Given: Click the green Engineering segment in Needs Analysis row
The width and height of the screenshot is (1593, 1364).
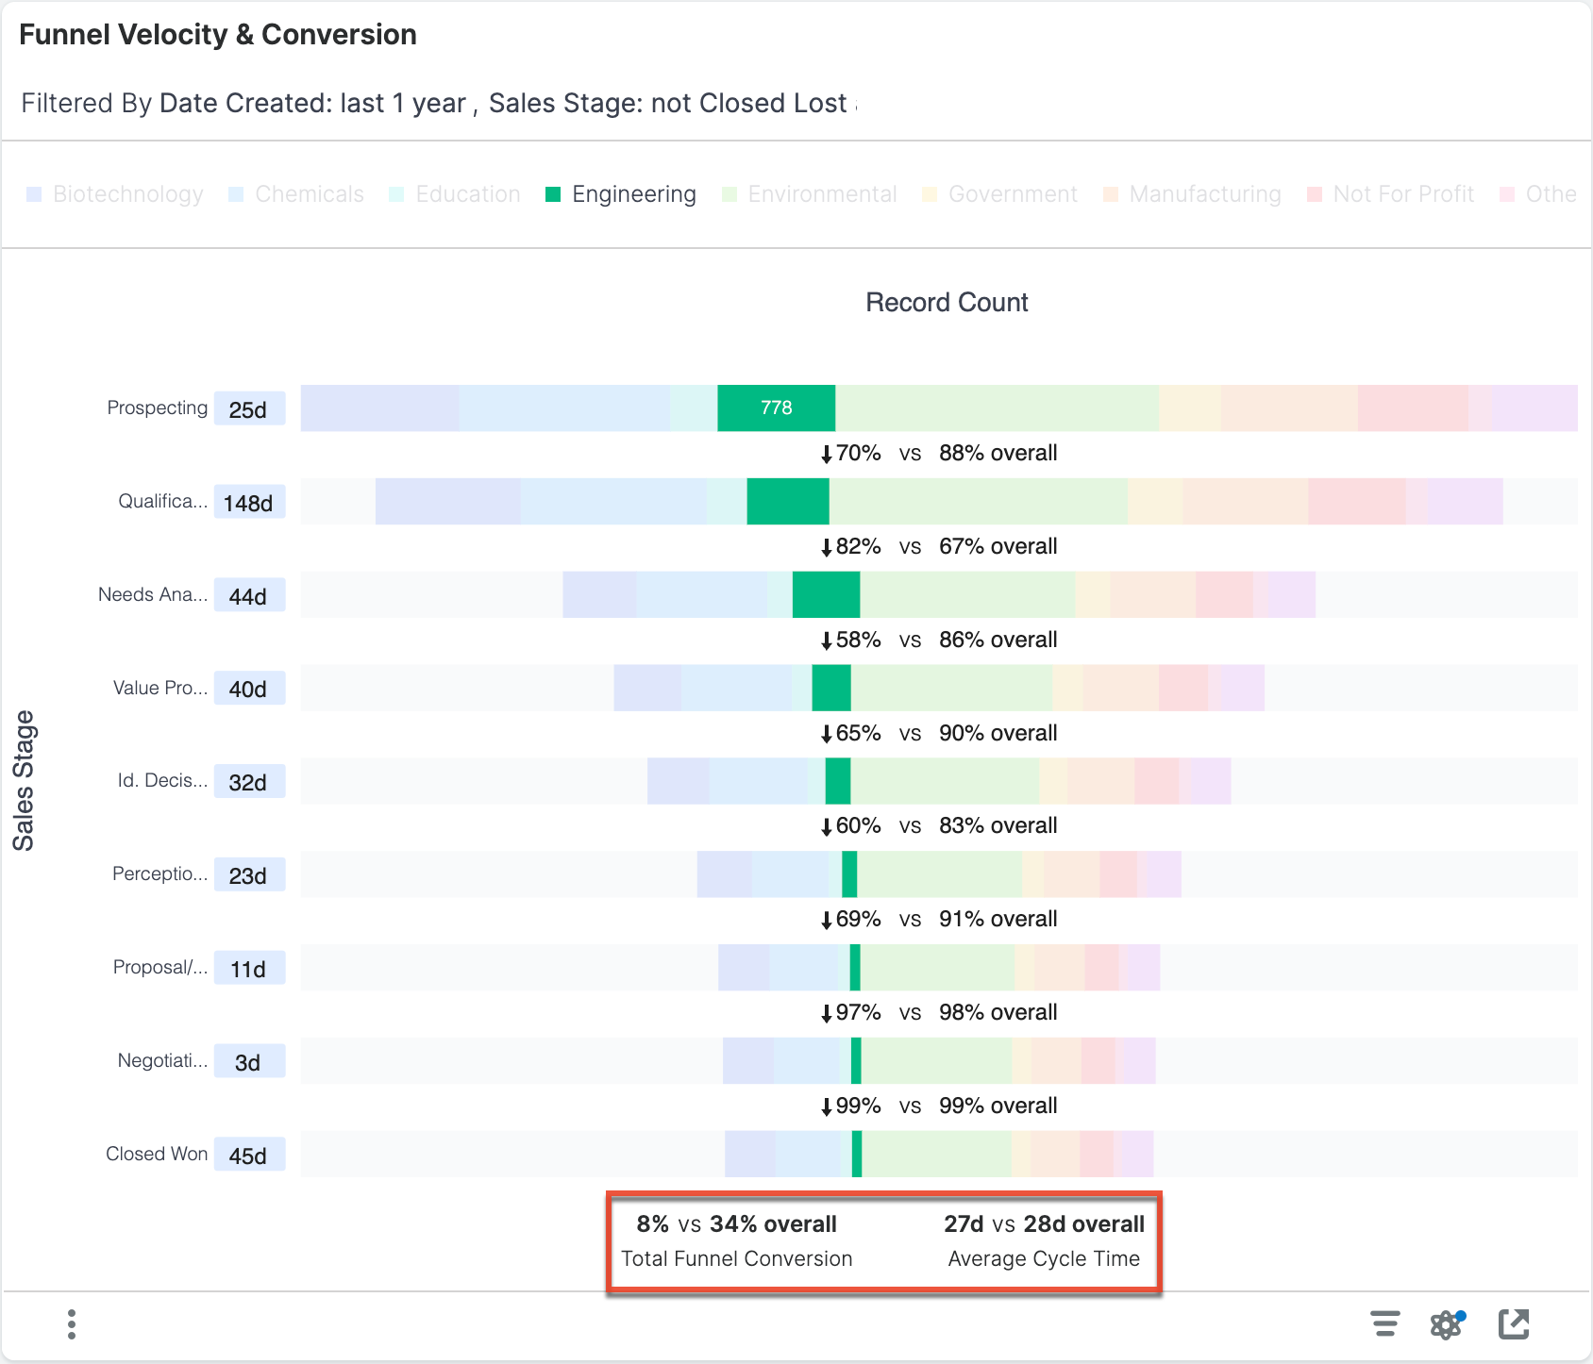Looking at the screenshot, I should [x=826, y=595].
